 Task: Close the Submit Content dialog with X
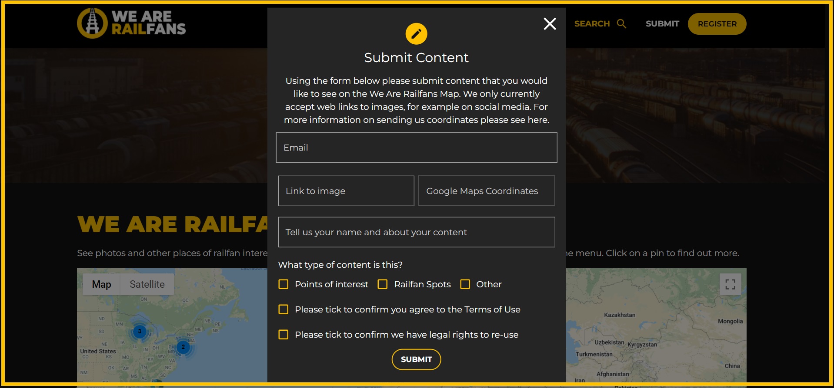click(550, 24)
